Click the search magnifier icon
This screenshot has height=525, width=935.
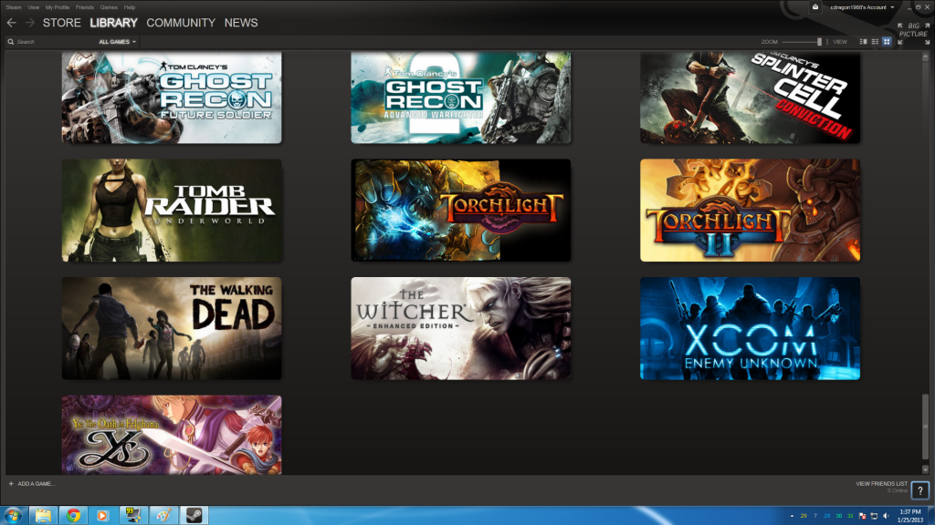(11, 42)
